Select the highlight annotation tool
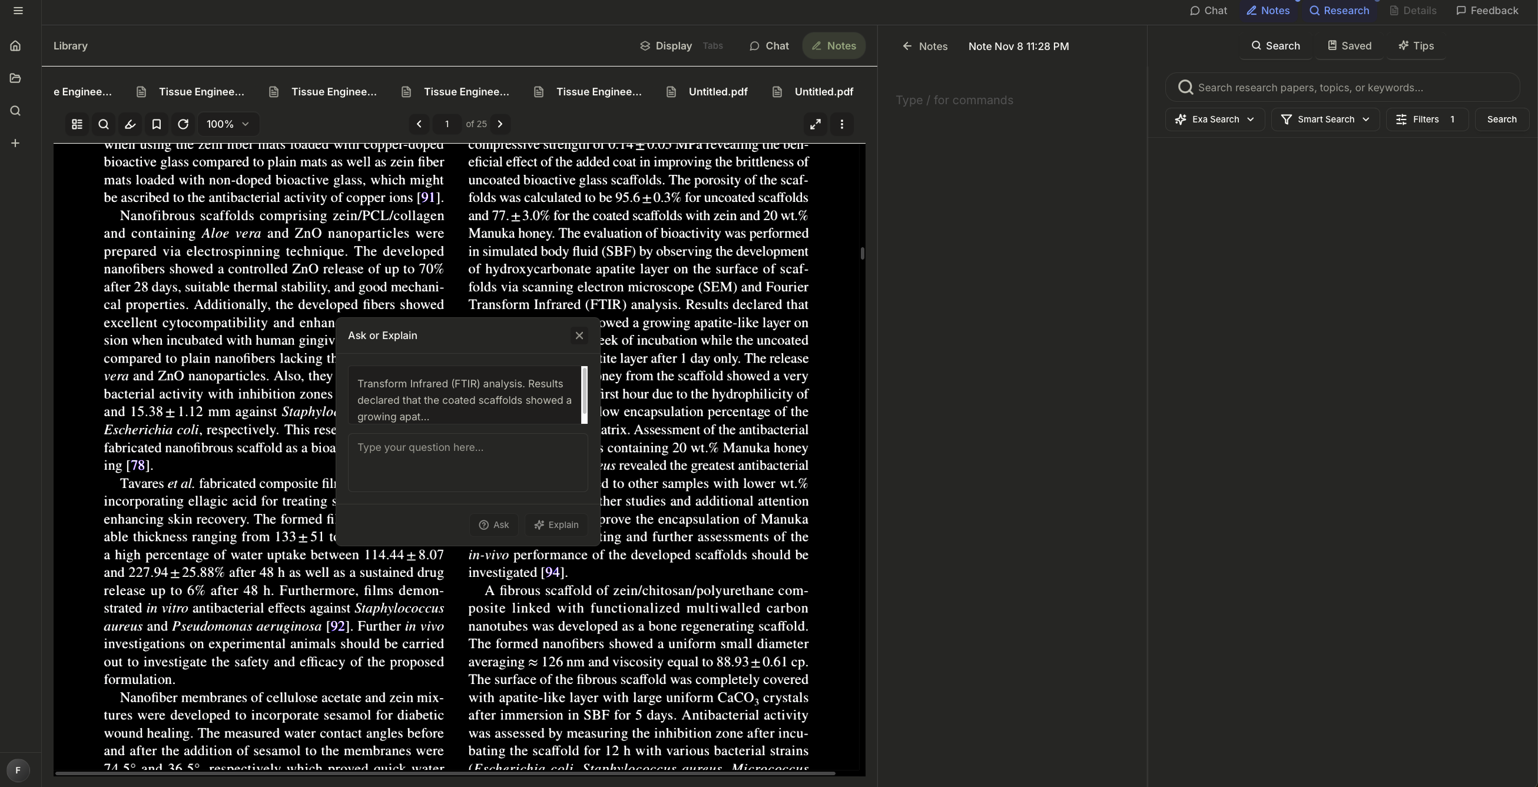This screenshot has width=1538, height=787. pos(130,124)
